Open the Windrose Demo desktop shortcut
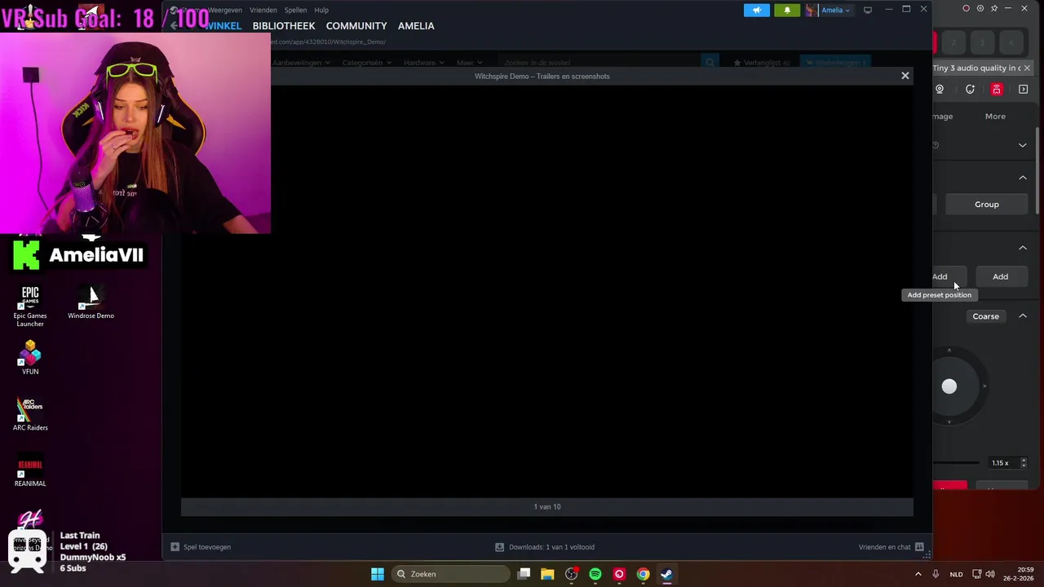This screenshot has width=1044, height=587. [x=91, y=302]
